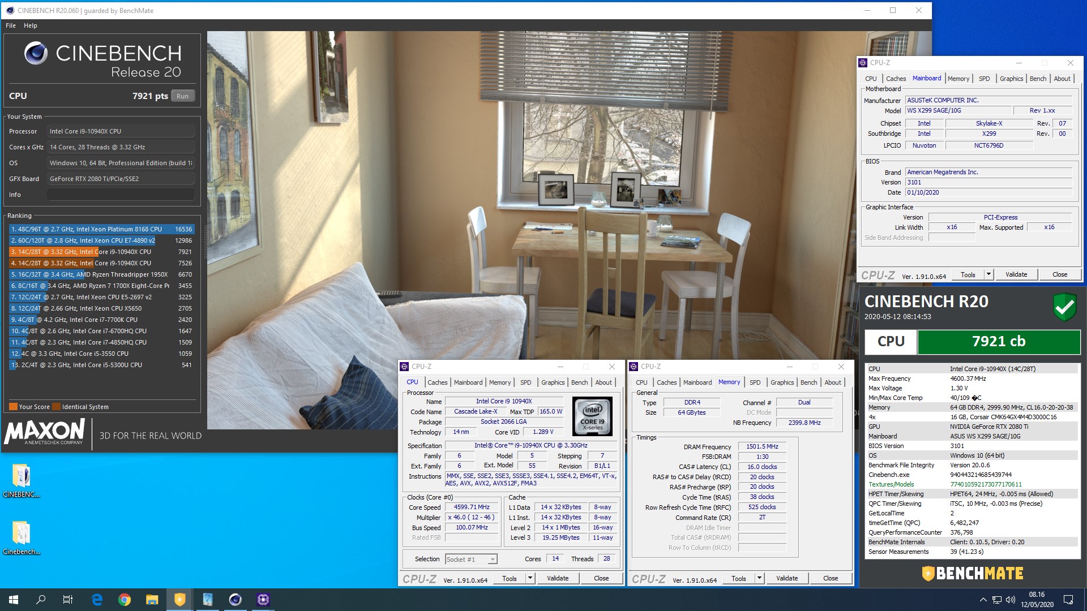Switch to Cinebench taskbar icon
1087x611 pixels.
click(236, 600)
